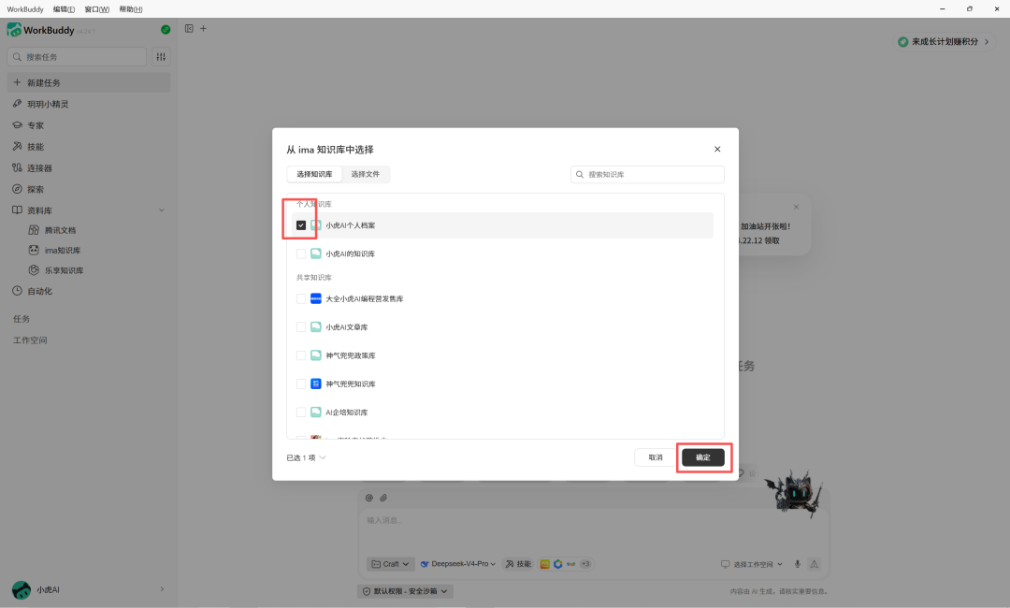The width and height of the screenshot is (1010, 608).
Task: Click the robot mascot character
Action: pos(796,493)
